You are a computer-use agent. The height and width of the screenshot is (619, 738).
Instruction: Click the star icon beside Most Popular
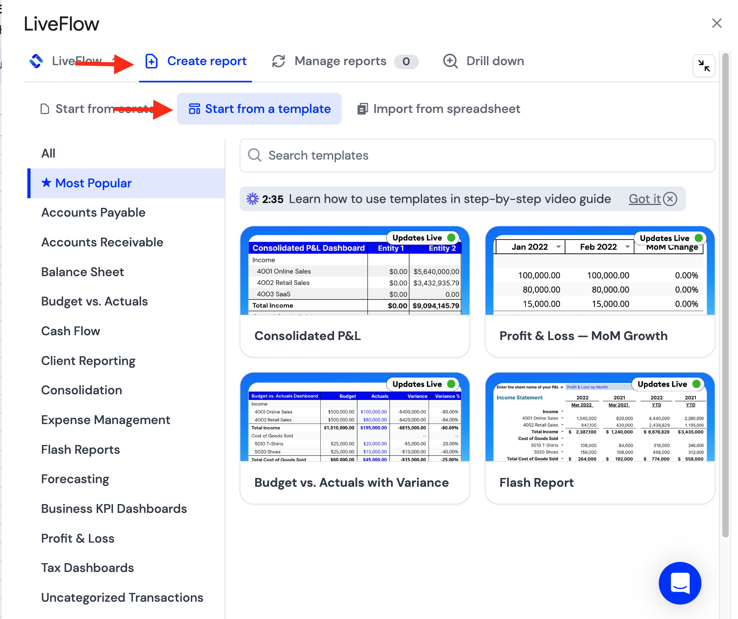[x=47, y=182]
